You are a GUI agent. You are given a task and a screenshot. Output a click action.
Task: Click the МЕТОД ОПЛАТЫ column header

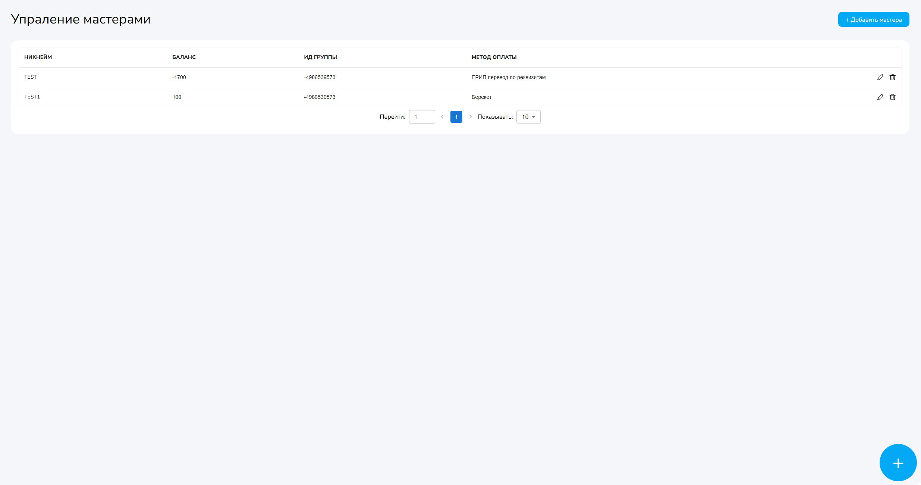tap(494, 57)
